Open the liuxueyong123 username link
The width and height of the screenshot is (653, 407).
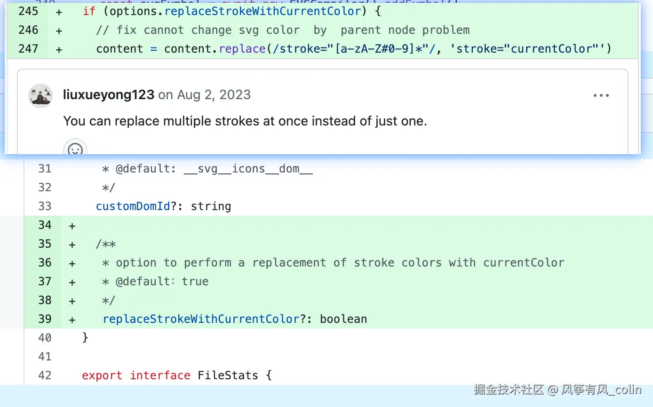coord(109,95)
